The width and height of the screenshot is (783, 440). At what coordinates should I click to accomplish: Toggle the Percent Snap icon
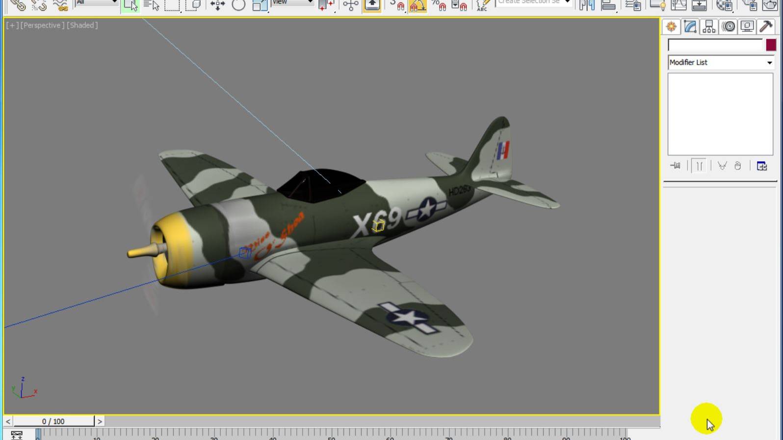pos(439,5)
